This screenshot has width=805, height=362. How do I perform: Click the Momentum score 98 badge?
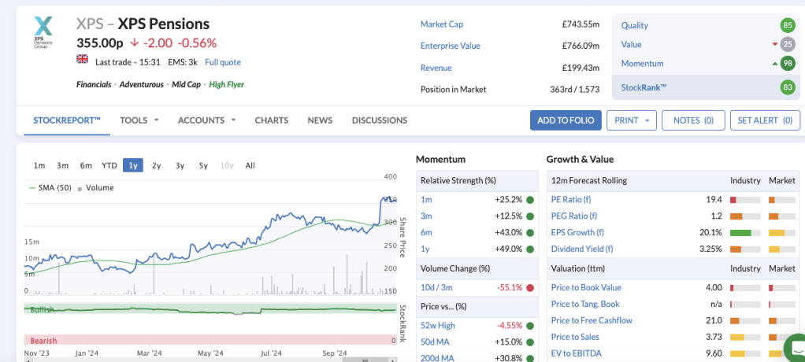point(787,64)
